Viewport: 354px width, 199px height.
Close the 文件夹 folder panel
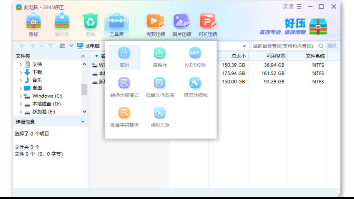click(83, 56)
